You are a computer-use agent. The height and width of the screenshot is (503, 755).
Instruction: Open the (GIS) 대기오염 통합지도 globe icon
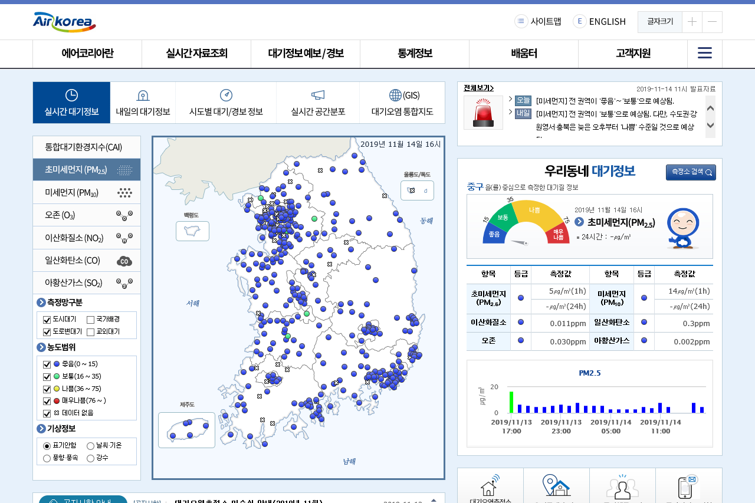(395, 95)
